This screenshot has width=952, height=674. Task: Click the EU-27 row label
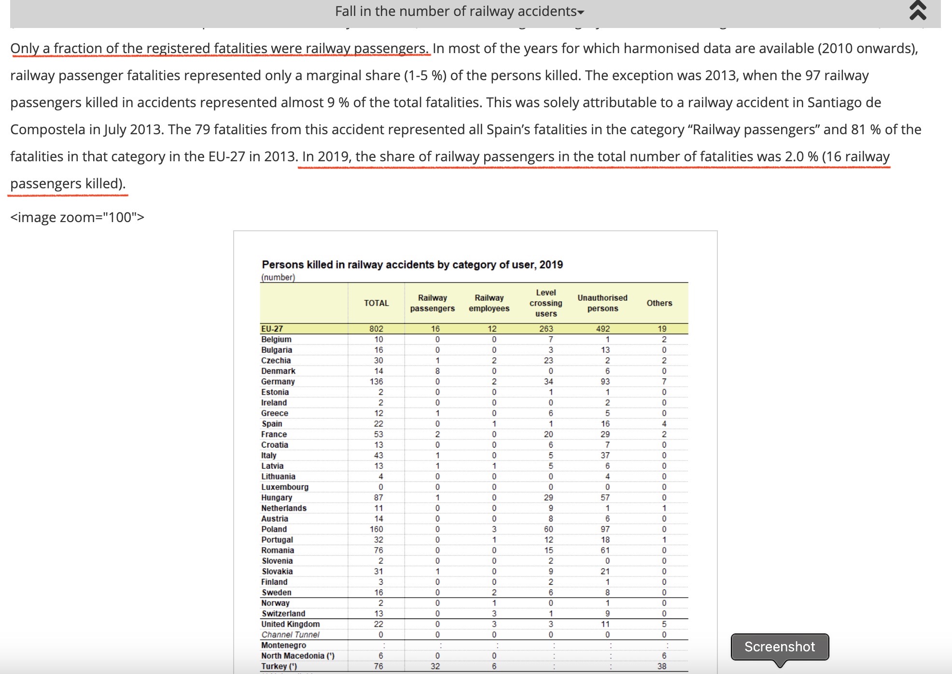(x=272, y=329)
